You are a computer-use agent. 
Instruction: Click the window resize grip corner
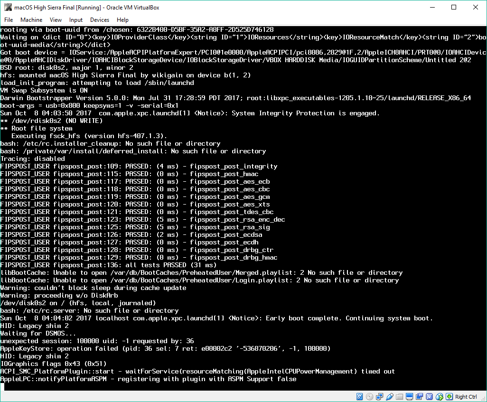(483, 398)
